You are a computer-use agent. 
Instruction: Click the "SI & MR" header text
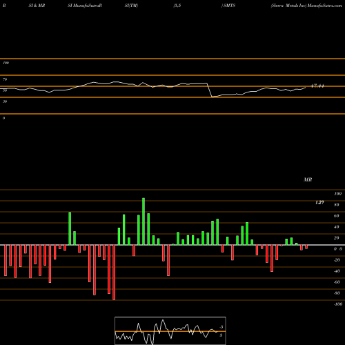click(37, 6)
